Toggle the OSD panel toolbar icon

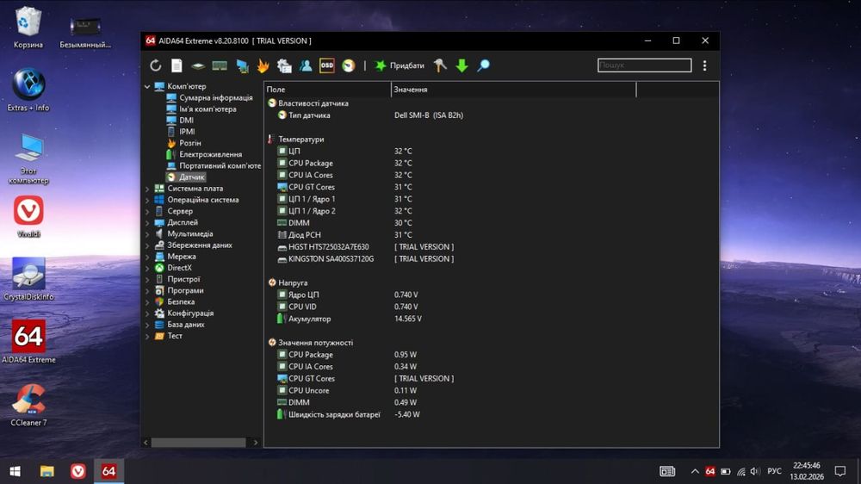coord(326,65)
